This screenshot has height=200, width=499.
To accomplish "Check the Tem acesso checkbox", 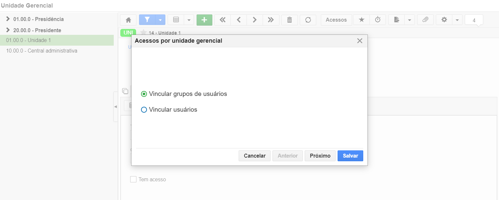I will pyautogui.click(x=133, y=179).
